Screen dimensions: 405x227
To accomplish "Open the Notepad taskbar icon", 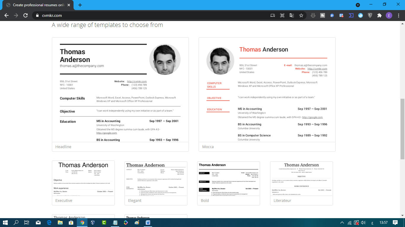I will tap(115, 223).
